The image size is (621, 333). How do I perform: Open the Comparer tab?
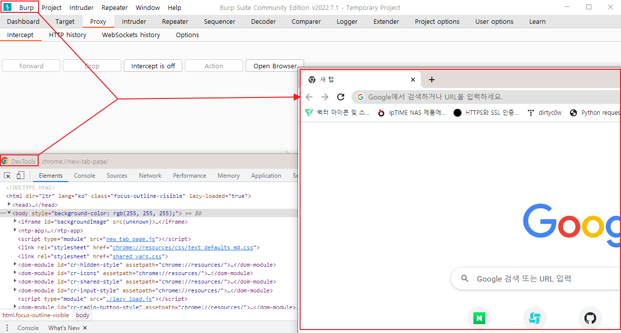[306, 21]
